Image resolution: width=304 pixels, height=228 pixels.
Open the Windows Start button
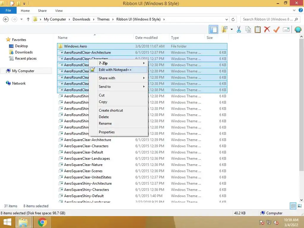coord(7,222)
